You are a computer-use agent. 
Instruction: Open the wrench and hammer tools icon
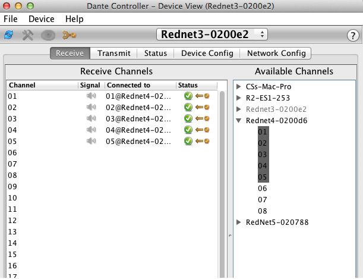coord(28,35)
